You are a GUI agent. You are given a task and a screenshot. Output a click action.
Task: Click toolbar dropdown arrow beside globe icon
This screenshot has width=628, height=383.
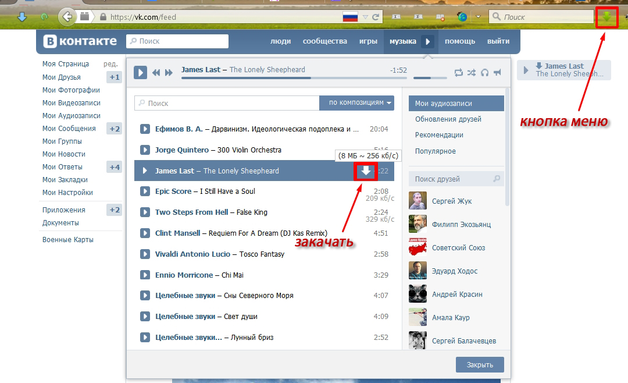(x=478, y=17)
